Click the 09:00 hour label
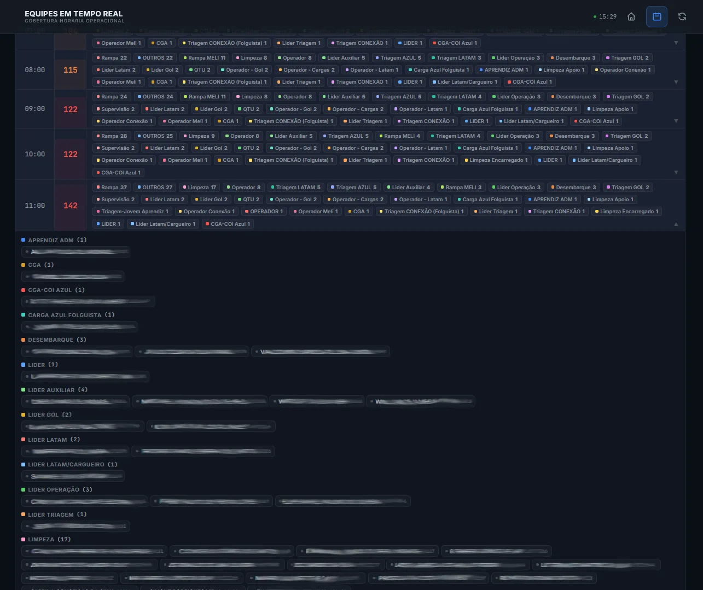703x590 pixels. point(35,109)
